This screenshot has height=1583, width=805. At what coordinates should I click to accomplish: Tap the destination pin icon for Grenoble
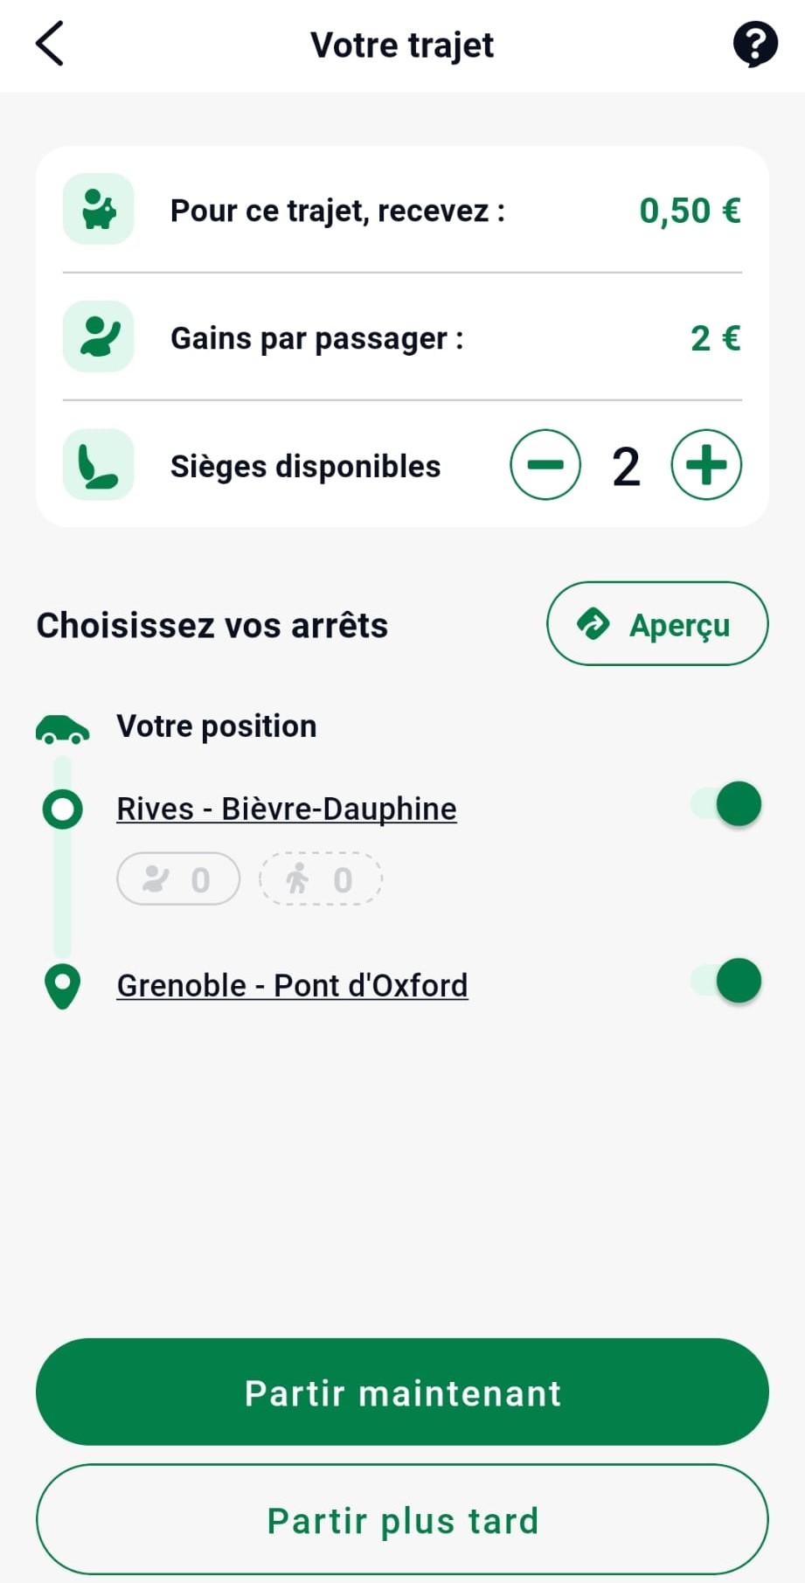click(x=62, y=986)
